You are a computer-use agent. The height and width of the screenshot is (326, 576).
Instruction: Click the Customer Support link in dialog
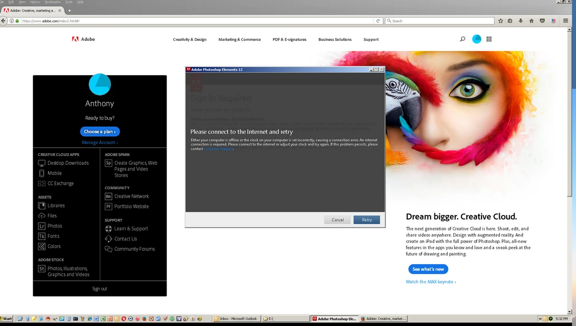tap(219, 149)
